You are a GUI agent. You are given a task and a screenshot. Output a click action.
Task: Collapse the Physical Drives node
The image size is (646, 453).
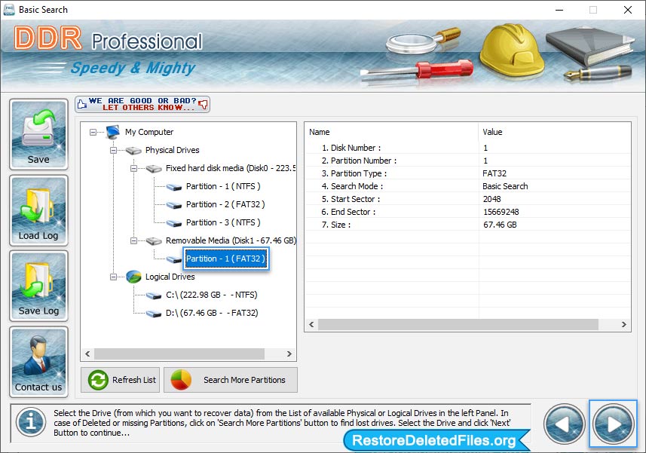click(x=113, y=150)
